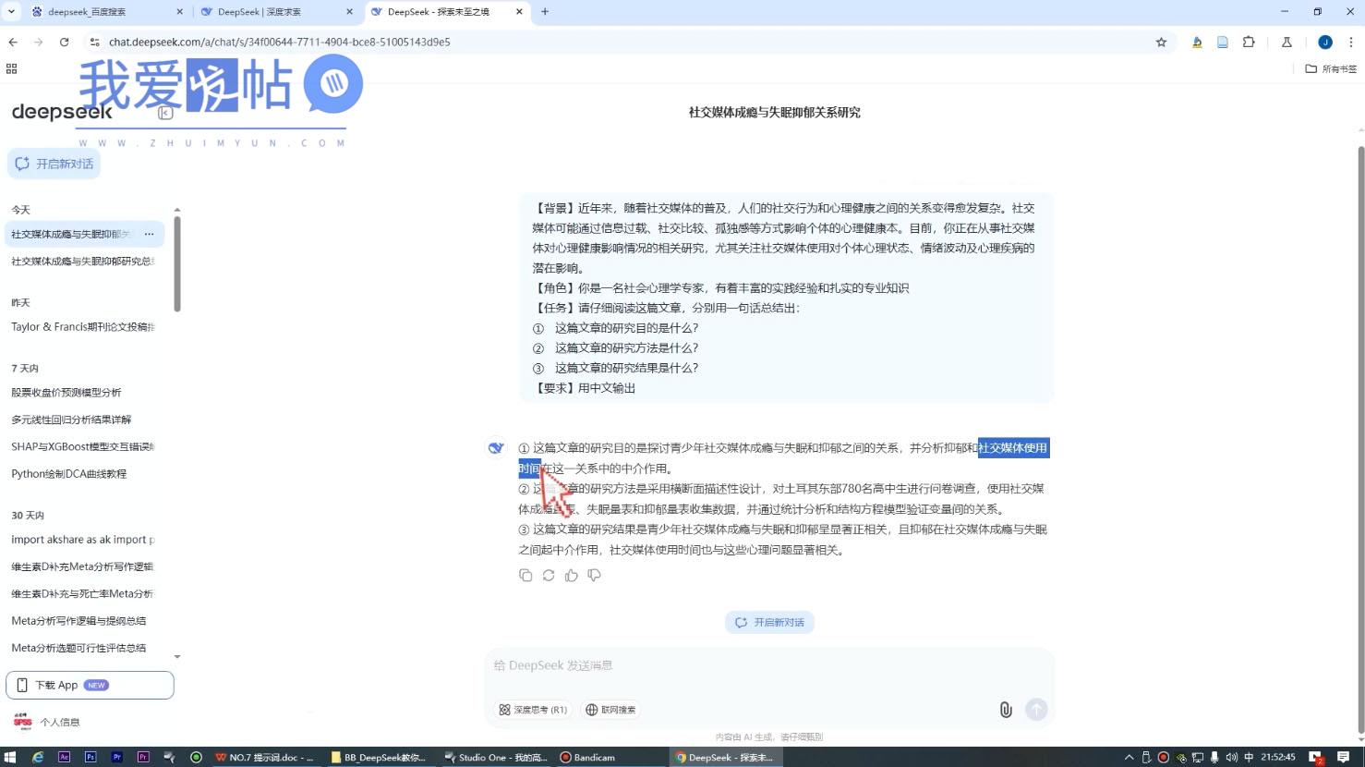Open chat SHAP与XGBoost模型交互错误

(83, 446)
